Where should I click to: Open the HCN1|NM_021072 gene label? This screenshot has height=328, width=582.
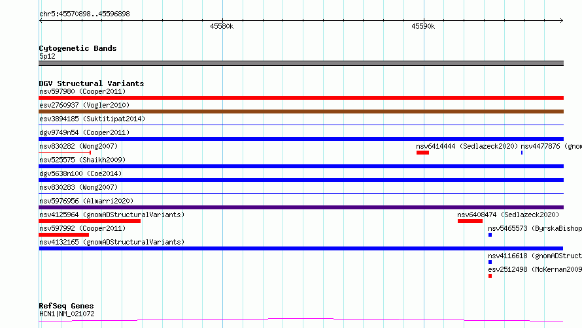(67, 314)
